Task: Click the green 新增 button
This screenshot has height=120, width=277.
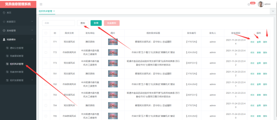Action: 96,23
